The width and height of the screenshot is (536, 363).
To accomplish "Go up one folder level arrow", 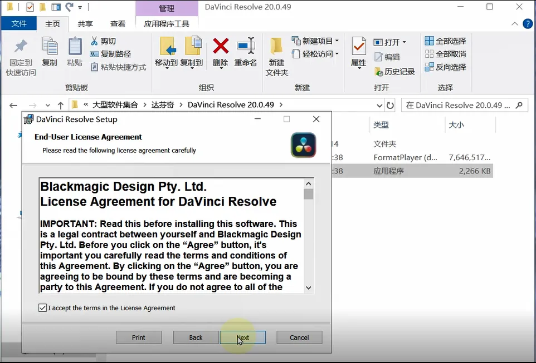I will [61, 106].
